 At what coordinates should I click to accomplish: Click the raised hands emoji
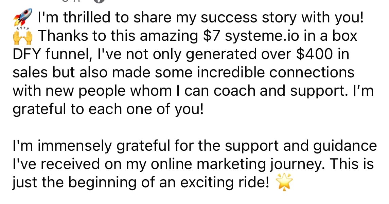(23, 36)
